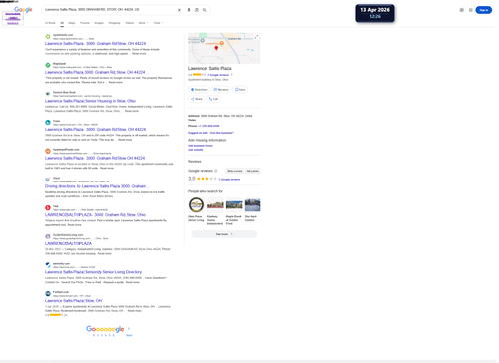
Task: Open Senior Housing in Stow, Ohio result
Action: pos(90,101)
